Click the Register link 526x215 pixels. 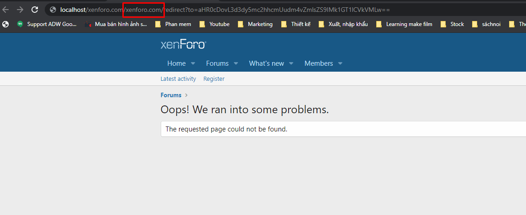[214, 79]
